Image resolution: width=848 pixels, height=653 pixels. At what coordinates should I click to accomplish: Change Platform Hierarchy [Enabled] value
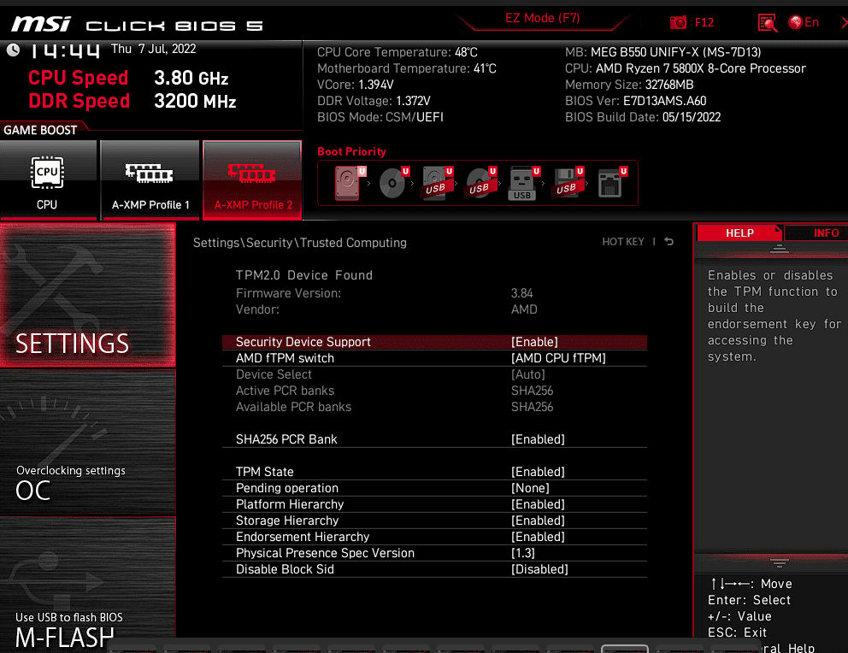(x=538, y=504)
